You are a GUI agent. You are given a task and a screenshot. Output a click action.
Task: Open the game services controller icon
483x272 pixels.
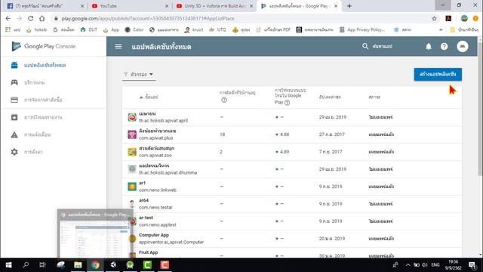pyautogui.click(x=14, y=82)
